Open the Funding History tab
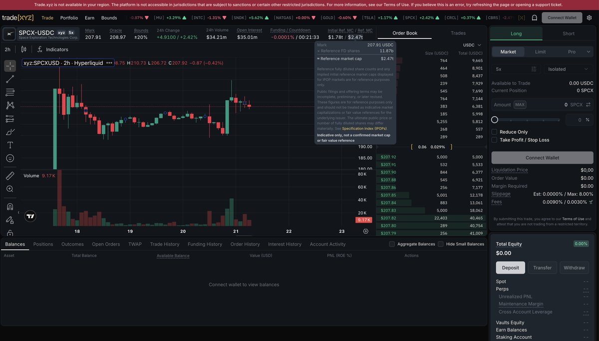599x341 pixels. tap(205, 244)
